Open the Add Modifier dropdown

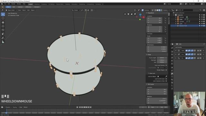190,47
